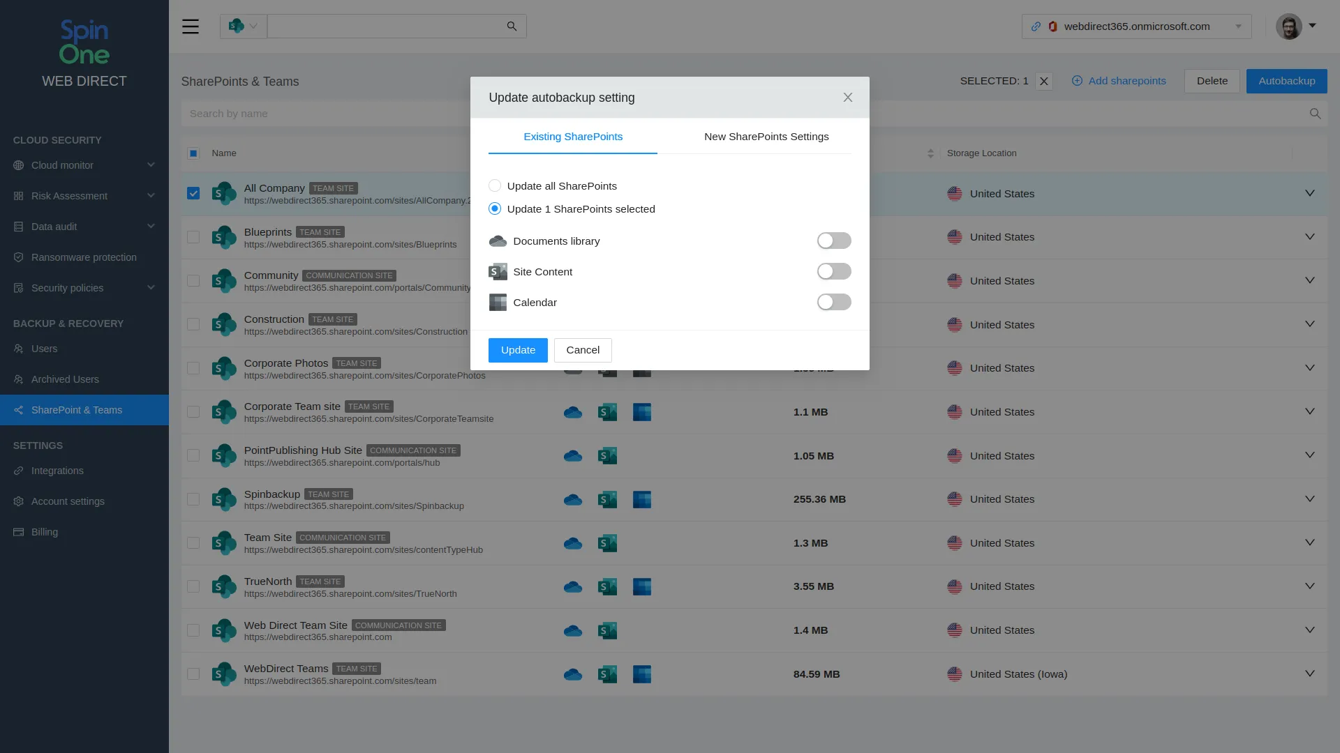Click inside the Search by name field
The height and width of the screenshot is (753, 1340).
click(x=314, y=113)
